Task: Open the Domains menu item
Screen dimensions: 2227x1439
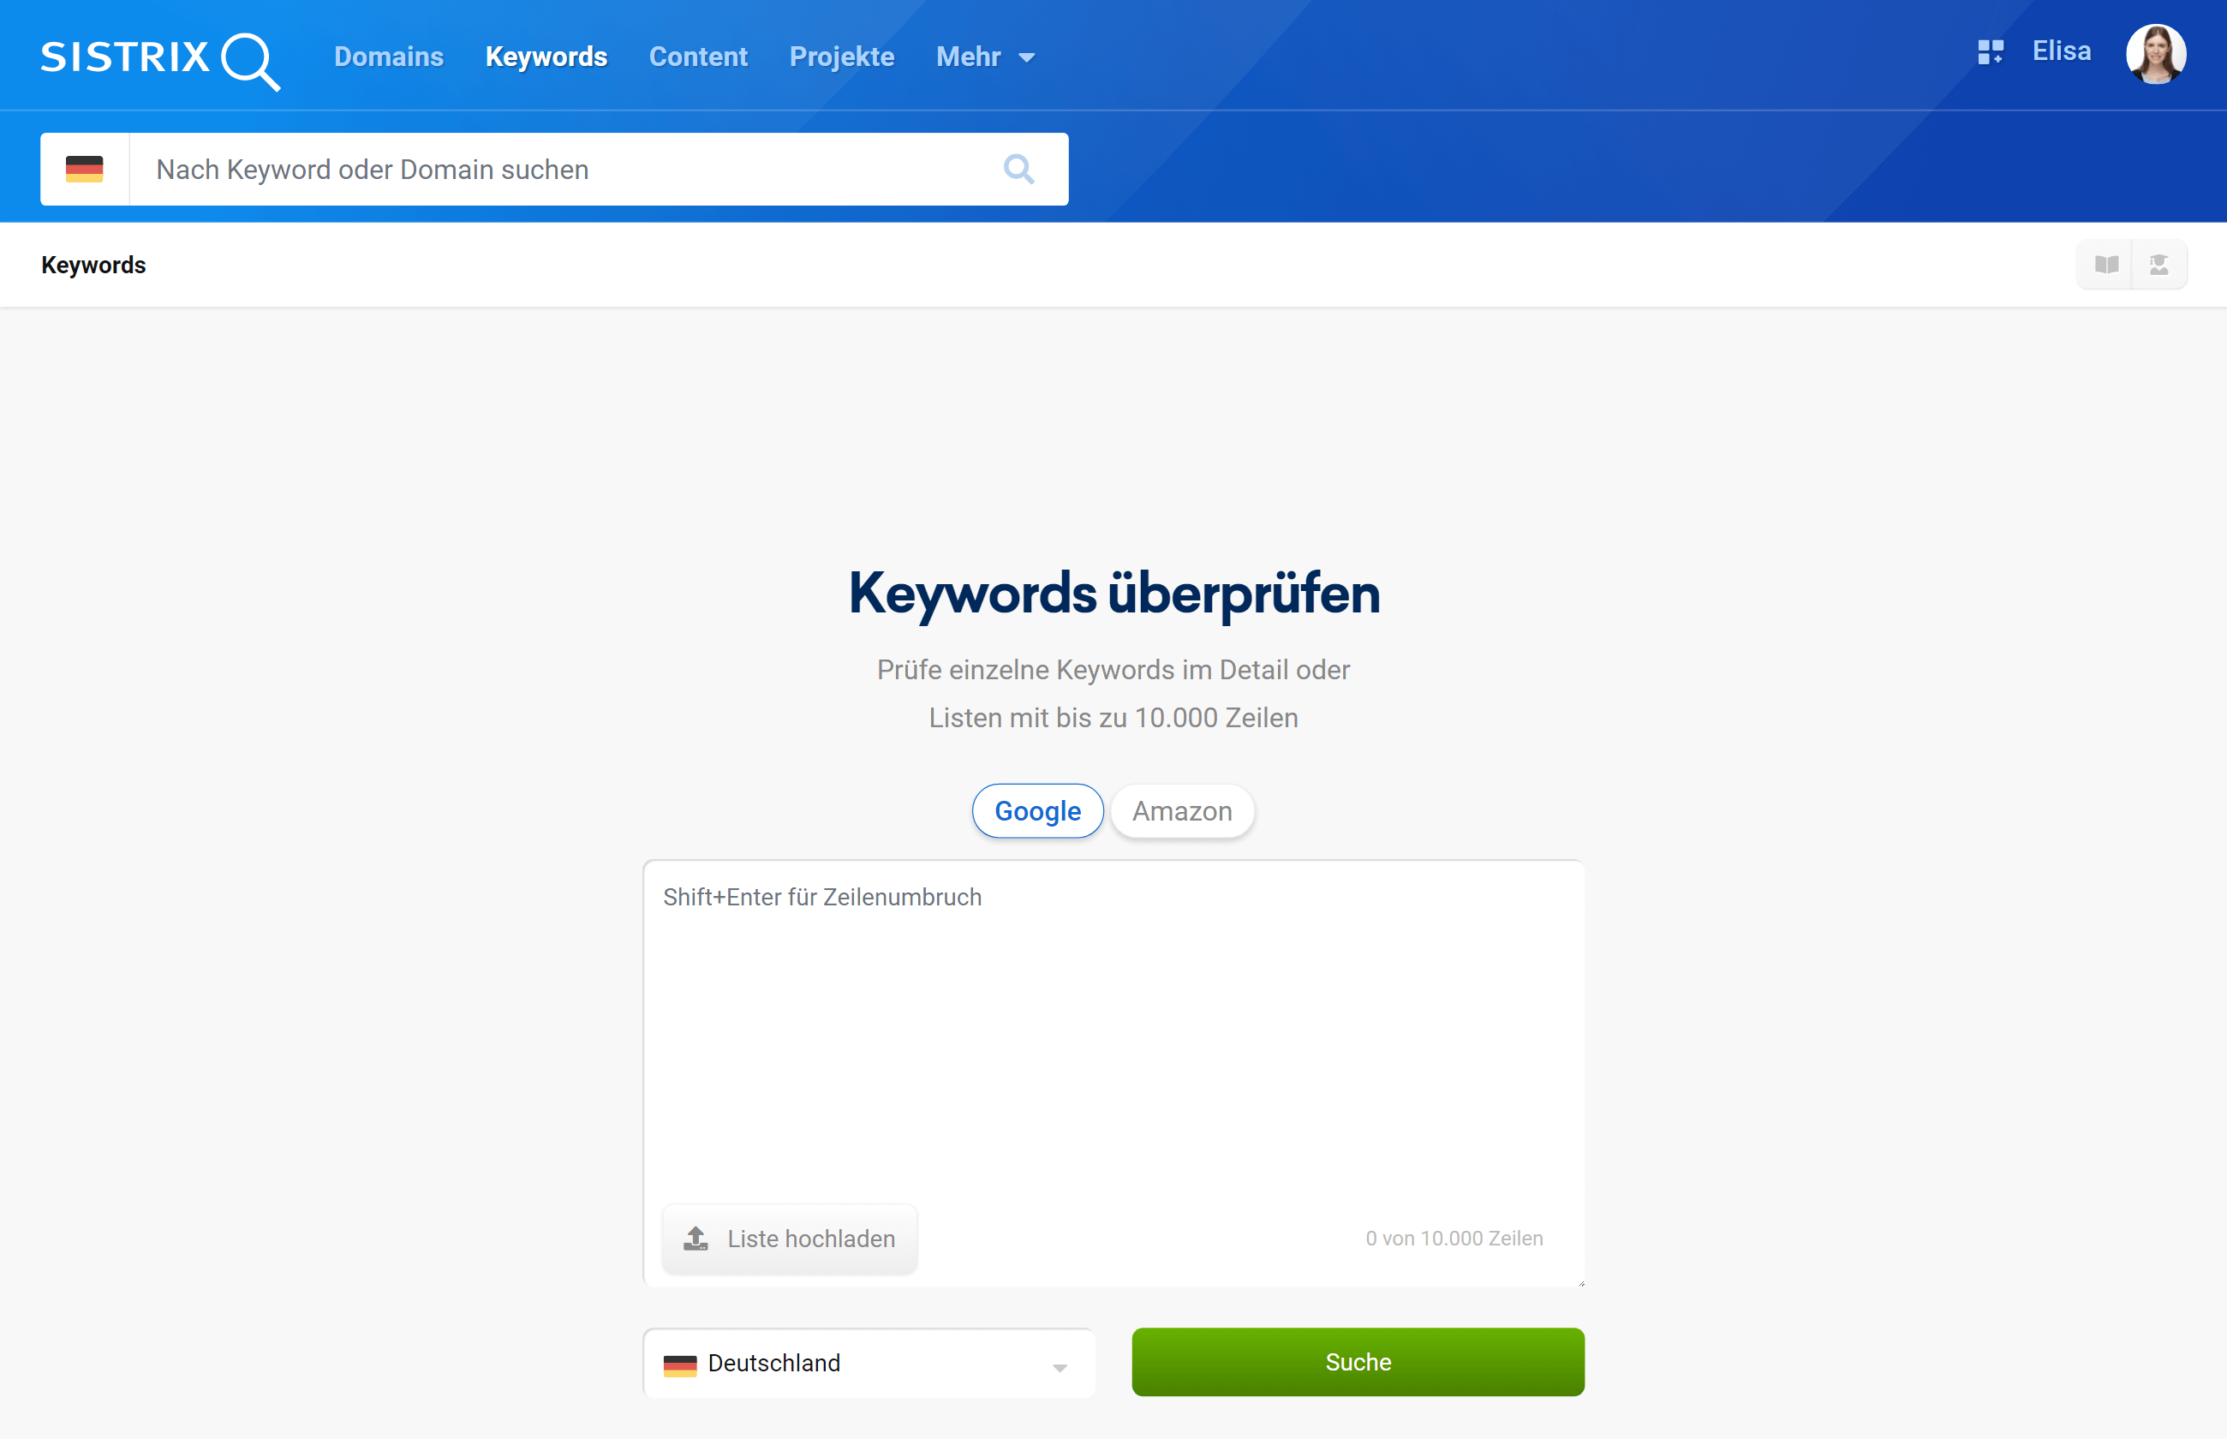Action: tap(389, 57)
